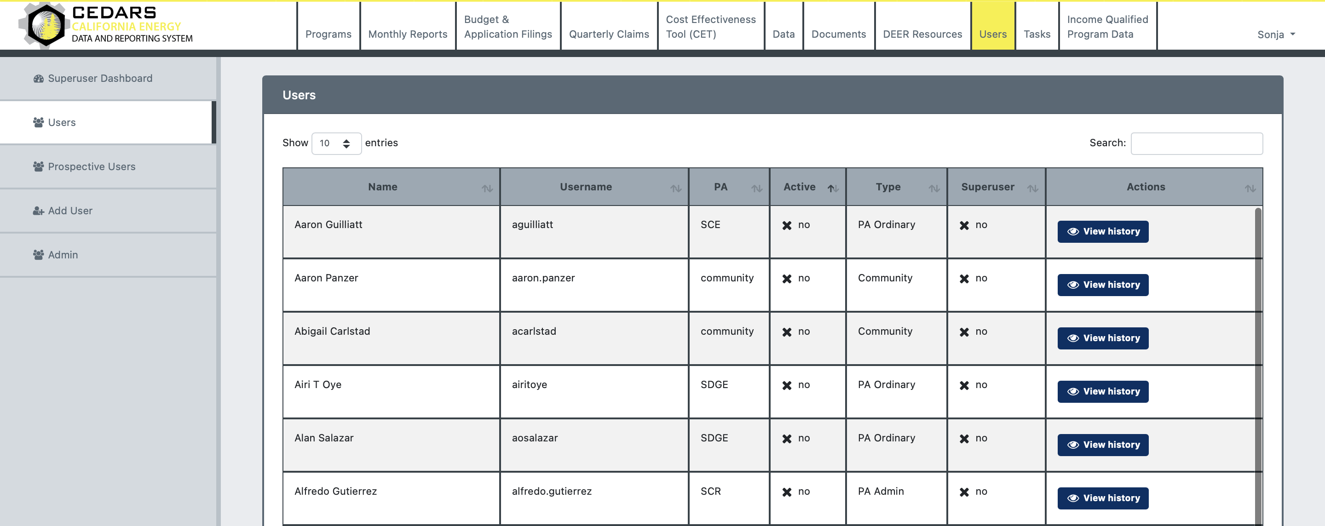Click the CEDARS gear logo
Viewport: 1325px width, 526px height.
click(x=45, y=25)
